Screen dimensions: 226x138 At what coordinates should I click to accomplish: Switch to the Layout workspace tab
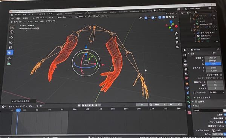[60, 14]
